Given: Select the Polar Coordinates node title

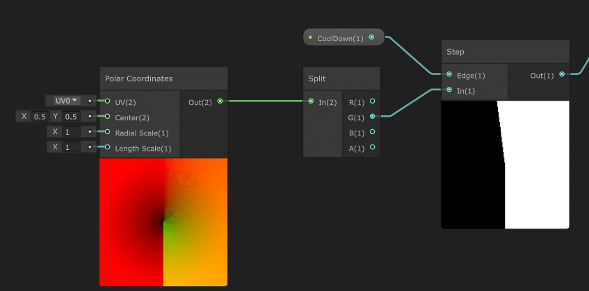Looking at the screenshot, I should tap(138, 78).
